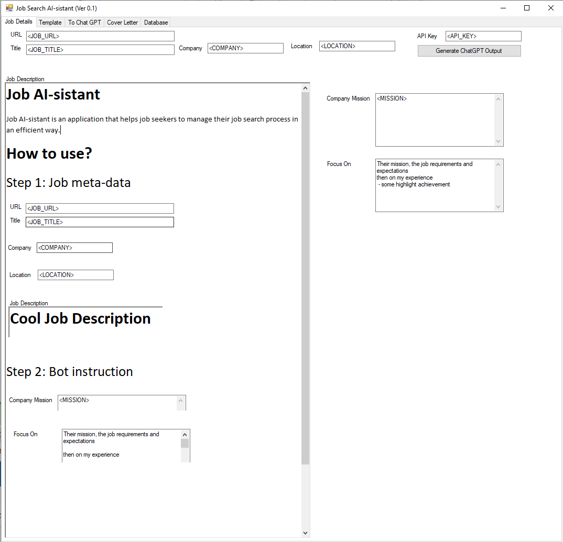Click right Company Mission scroll up arrow
This screenshot has height=542, width=563.
pos(499,99)
